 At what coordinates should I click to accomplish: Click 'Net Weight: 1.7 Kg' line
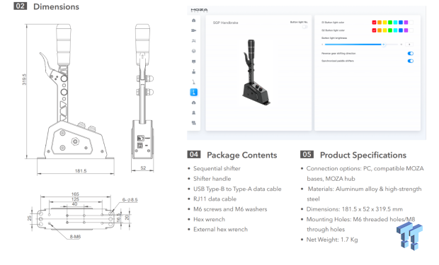click(x=332, y=240)
